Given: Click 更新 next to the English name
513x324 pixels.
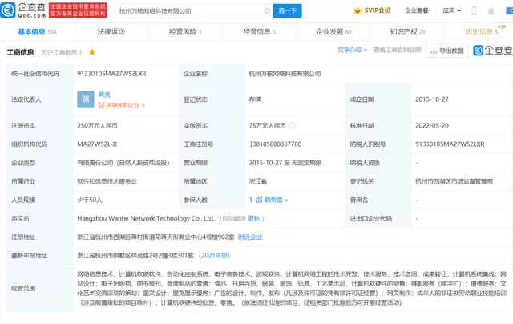Looking at the screenshot, I should tap(253, 218).
